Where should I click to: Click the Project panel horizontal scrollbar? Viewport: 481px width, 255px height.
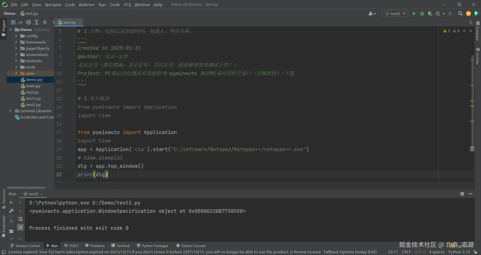click(26, 187)
